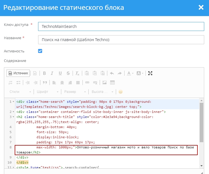Viewport: 209px width, 174px height.
Task: Click the Название input field
Action: click(x=121, y=40)
